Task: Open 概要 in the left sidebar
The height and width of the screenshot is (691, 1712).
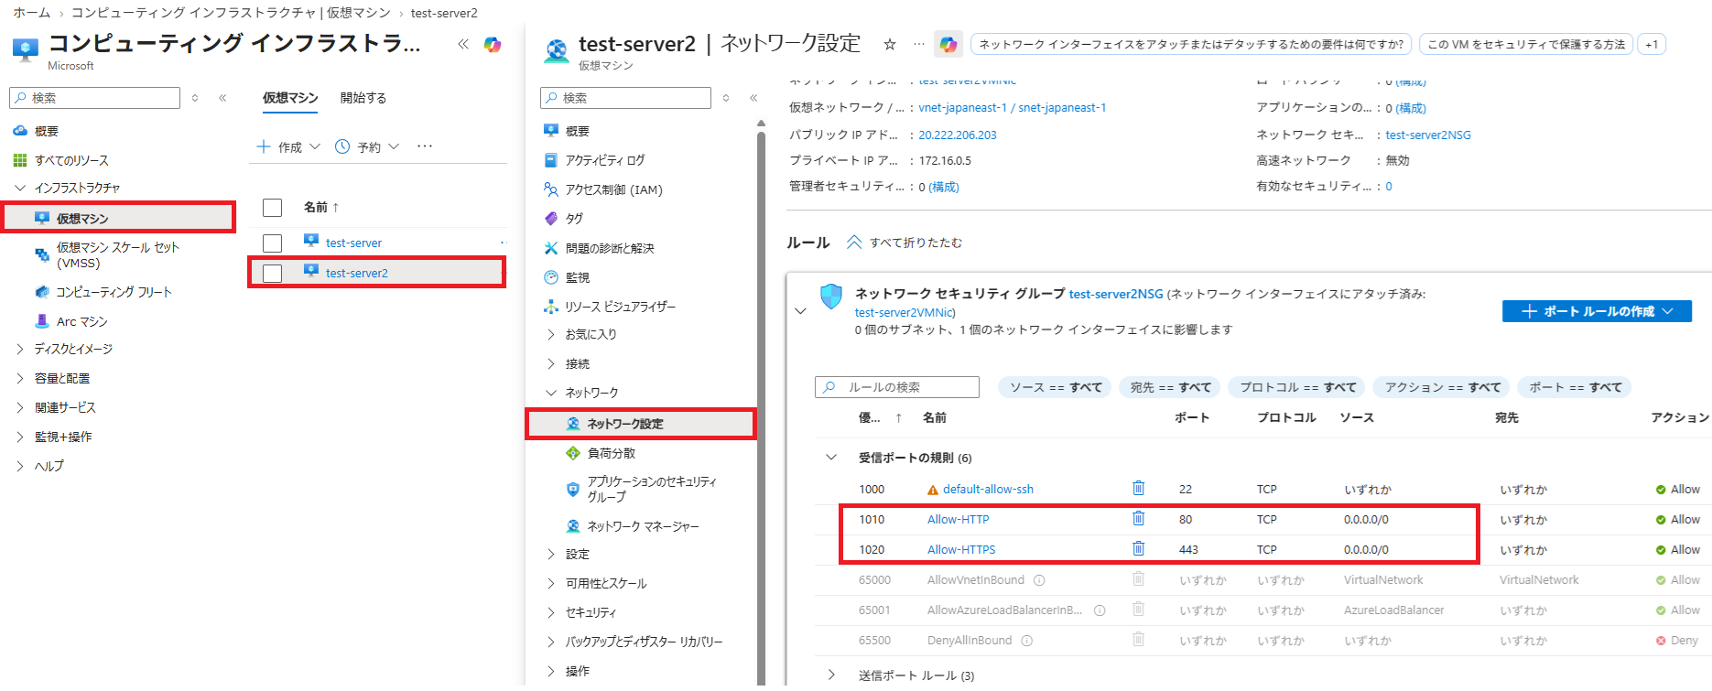Action: [46, 131]
